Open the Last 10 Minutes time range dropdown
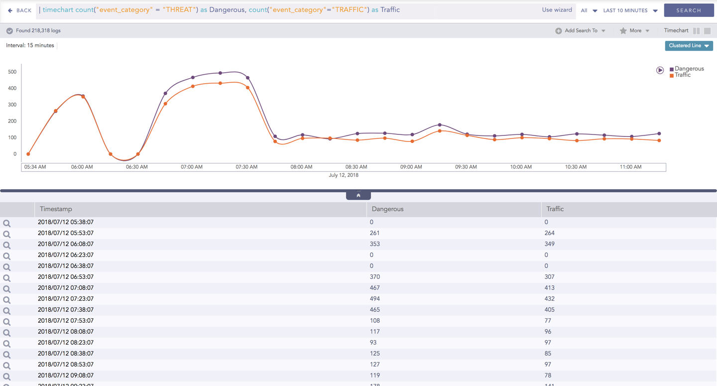This screenshot has width=717, height=386. click(x=630, y=10)
